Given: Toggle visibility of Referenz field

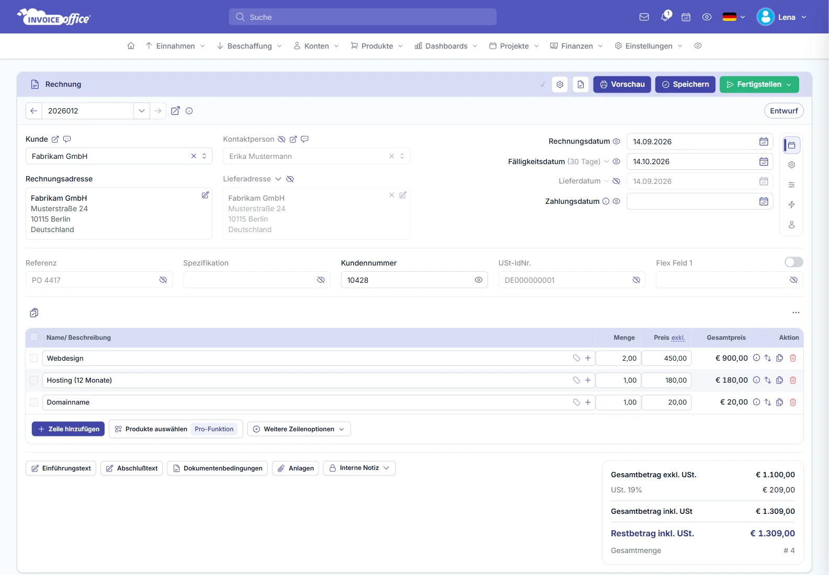Looking at the screenshot, I should click(163, 280).
